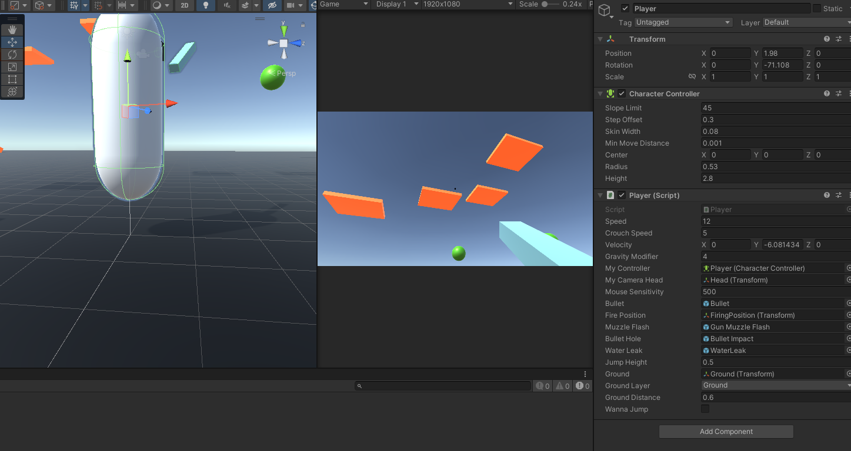Open Player (Script) presets icon

coord(839,196)
